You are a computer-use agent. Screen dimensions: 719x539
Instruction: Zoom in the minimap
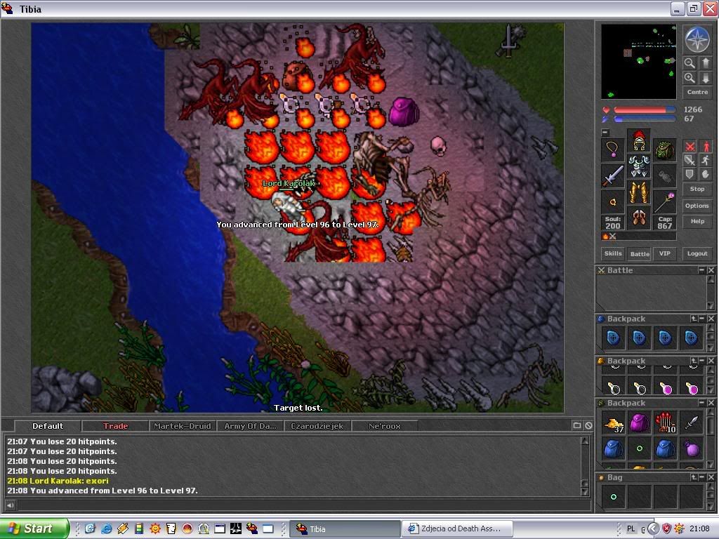click(x=690, y=78)
